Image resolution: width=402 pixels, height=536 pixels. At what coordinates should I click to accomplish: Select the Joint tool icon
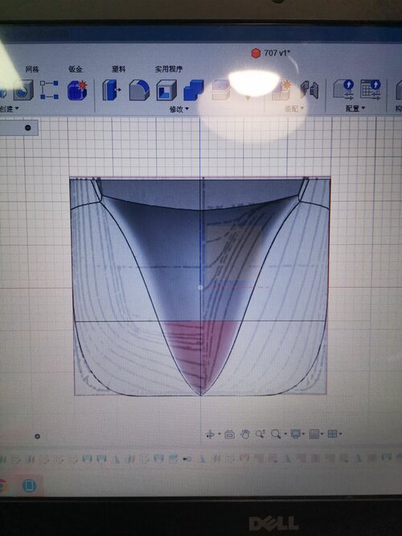[x=310, y=90]
